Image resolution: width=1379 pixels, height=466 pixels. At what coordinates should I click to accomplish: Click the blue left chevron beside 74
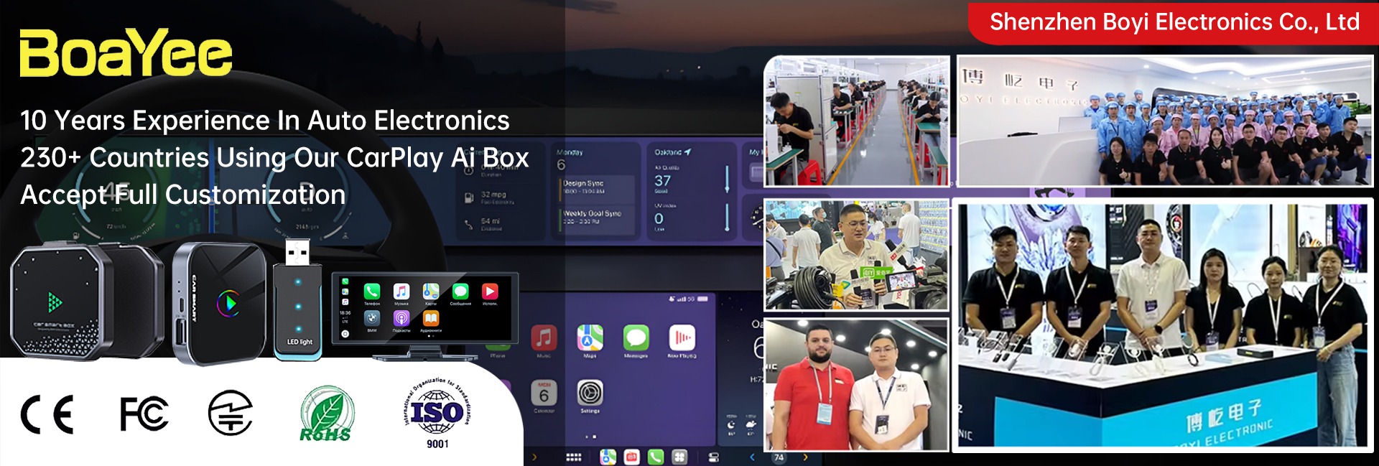tap(753, 457)
